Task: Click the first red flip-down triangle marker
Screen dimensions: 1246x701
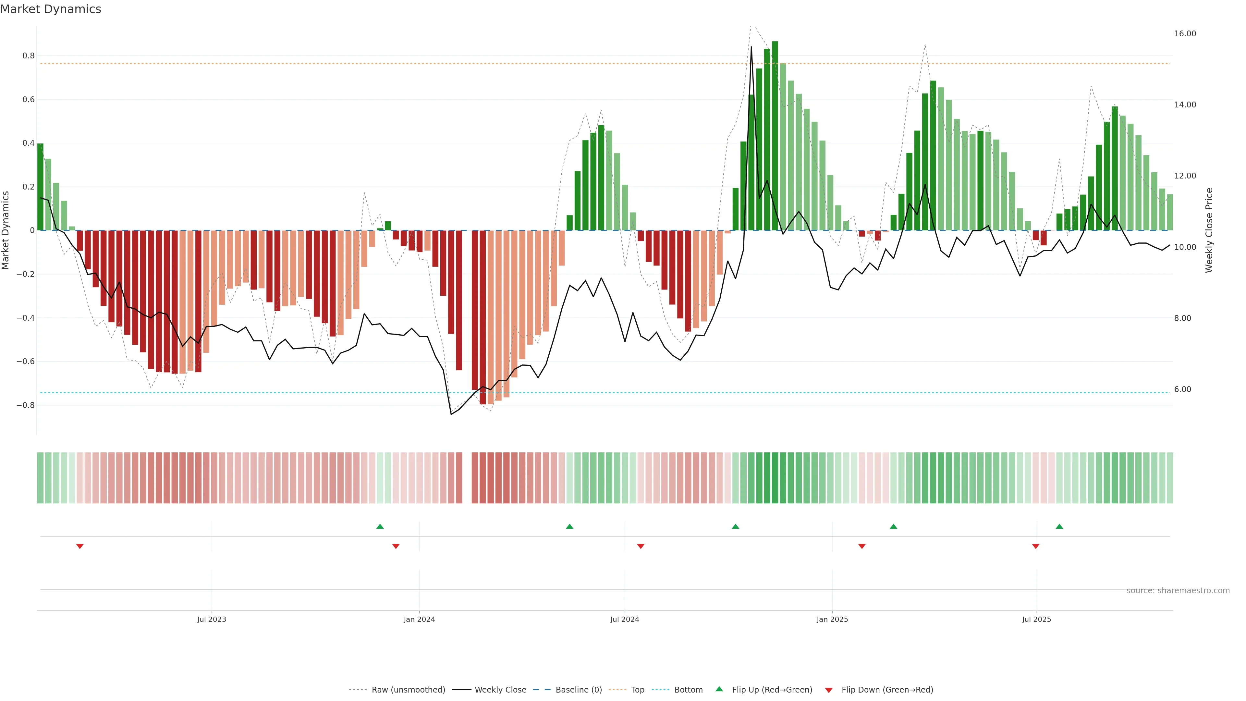Action: click(x=80, y=546)
